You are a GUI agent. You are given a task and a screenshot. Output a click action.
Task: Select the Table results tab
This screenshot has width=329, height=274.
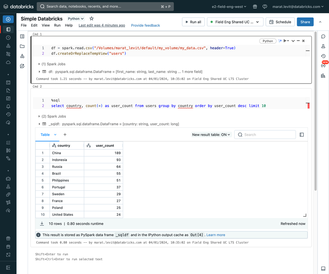pos(45,135)
